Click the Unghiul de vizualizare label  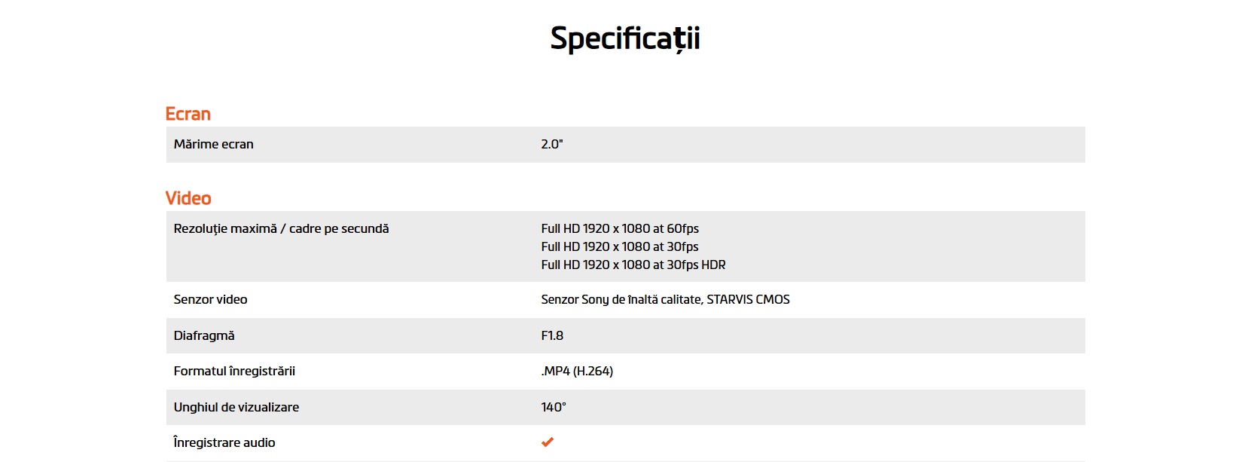click(x=236, y=407)
